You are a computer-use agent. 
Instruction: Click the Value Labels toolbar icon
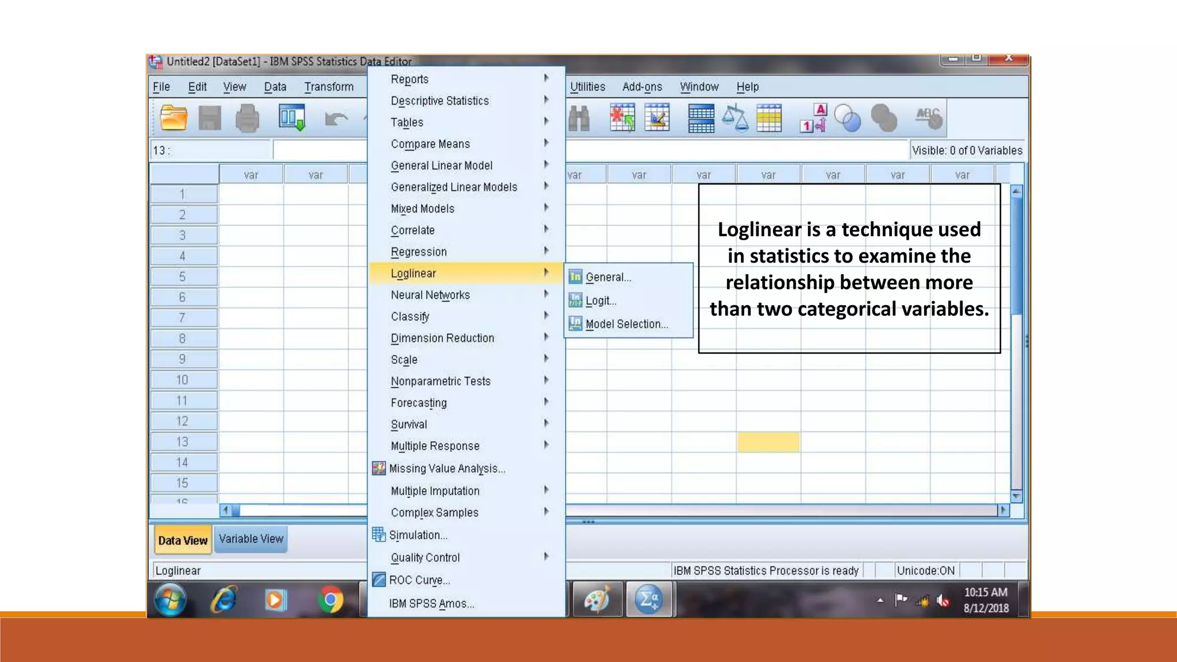pos(814,118)
